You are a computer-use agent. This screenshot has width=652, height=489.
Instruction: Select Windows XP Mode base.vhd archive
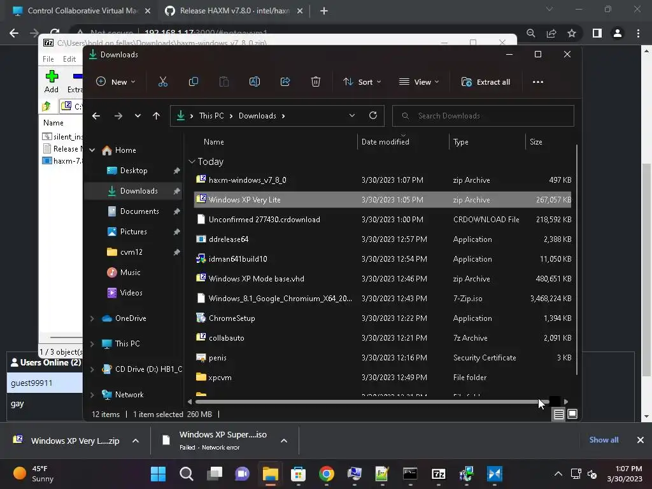pos(383,279)
